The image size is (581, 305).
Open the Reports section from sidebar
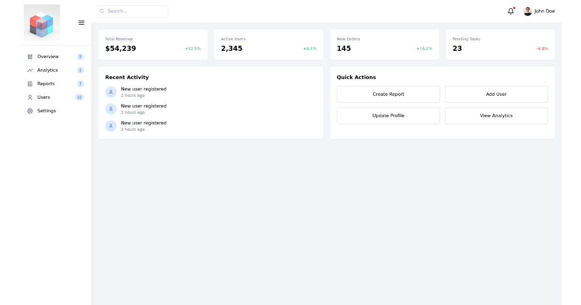pos(46,84)
